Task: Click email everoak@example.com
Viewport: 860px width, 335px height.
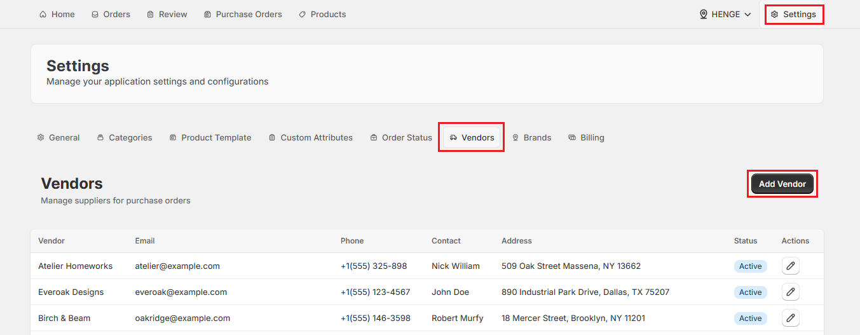Action: (181, 292)
